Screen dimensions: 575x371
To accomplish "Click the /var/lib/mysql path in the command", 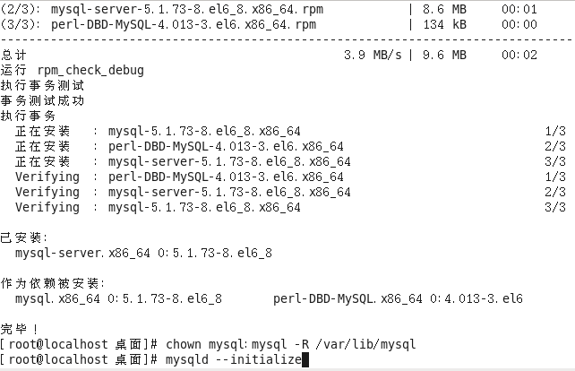I will tap(365, 344).
